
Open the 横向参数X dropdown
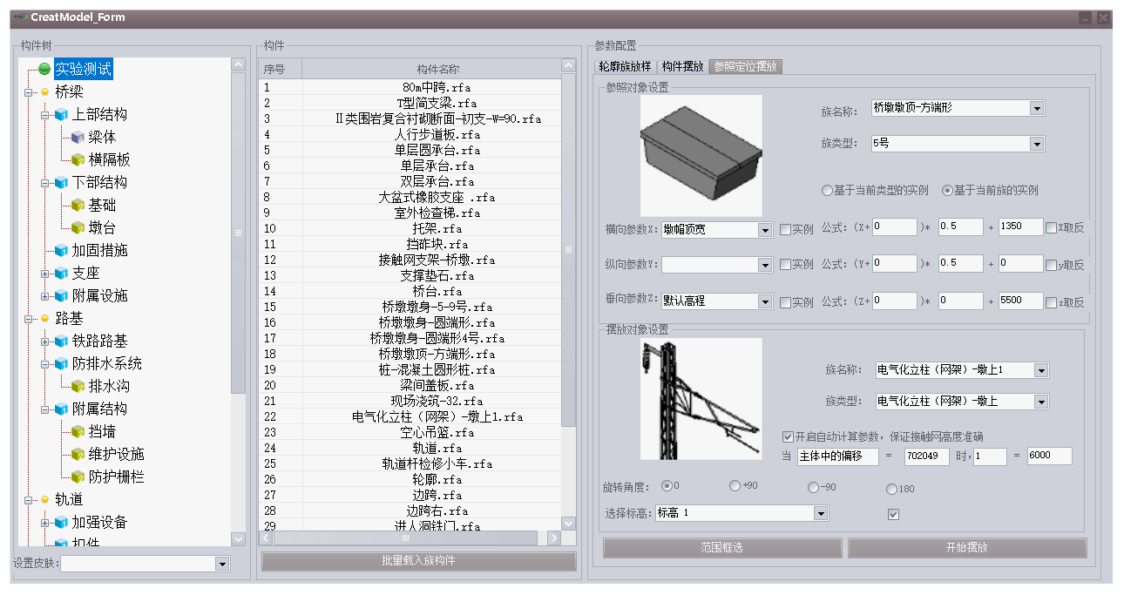pyautogui.click(x=764, y=230)
